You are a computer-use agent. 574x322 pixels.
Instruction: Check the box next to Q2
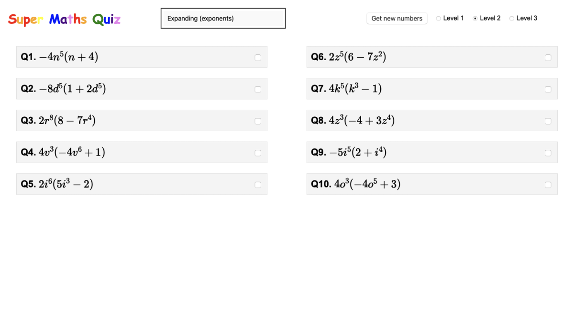point(258,89)
